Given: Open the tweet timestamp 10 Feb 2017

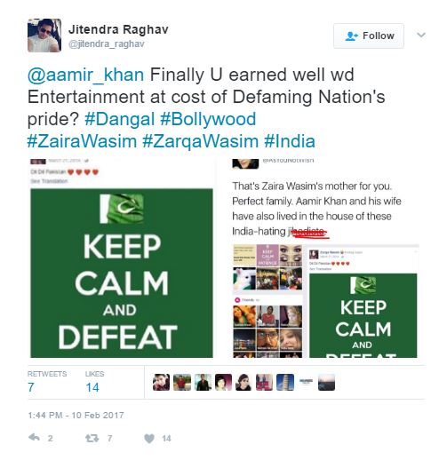Looking at the screenshot, I should 76,415.
